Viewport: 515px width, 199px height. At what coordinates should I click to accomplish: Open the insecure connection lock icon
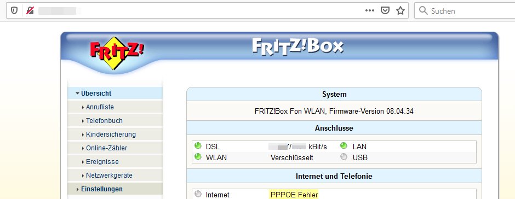tap(30, 10)
